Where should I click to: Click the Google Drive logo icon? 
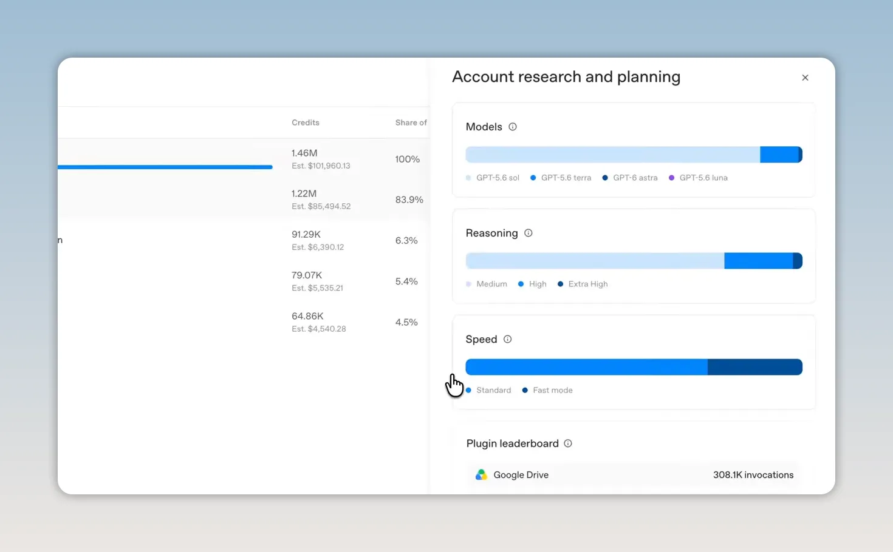(x=481, y=475)
